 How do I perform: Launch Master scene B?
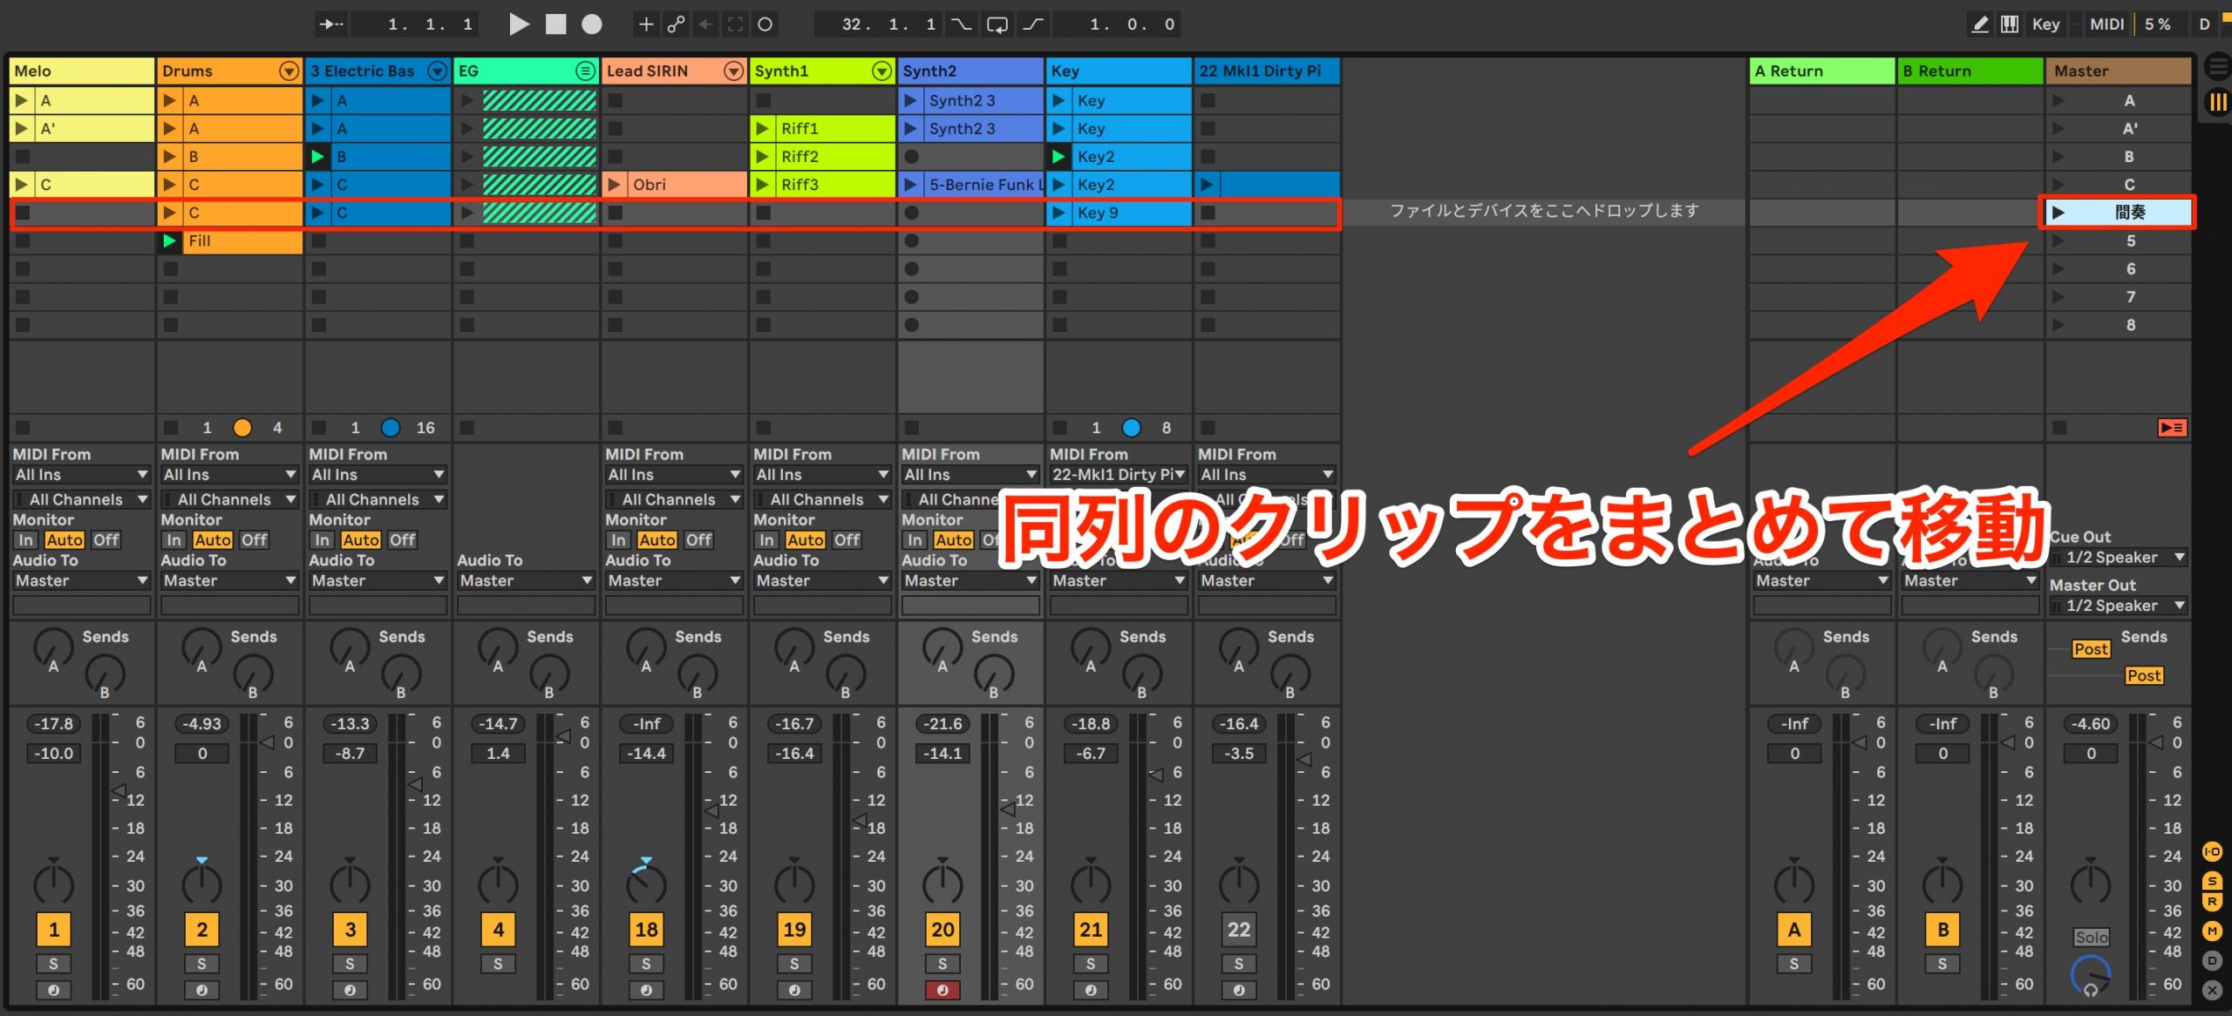[x=2058, y=157]
